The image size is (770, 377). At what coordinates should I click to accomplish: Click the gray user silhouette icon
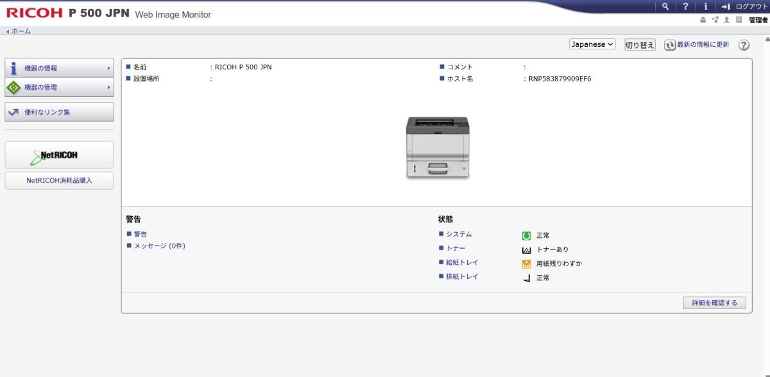[x=727, y=20]
